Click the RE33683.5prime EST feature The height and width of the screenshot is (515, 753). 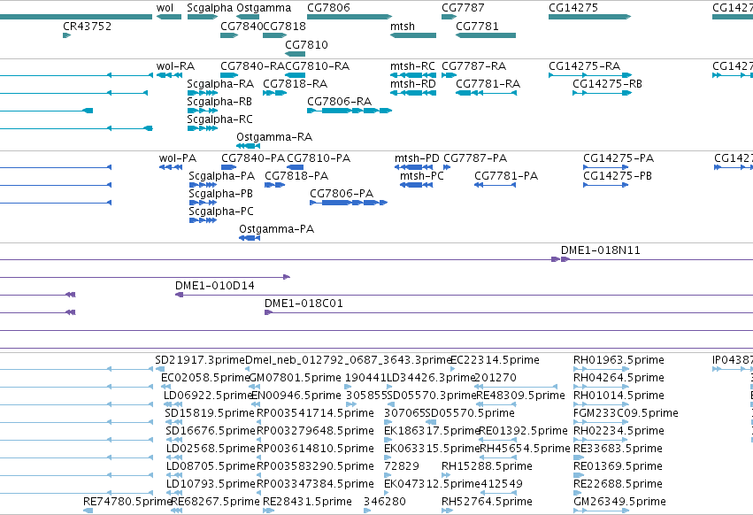[579, 457]
